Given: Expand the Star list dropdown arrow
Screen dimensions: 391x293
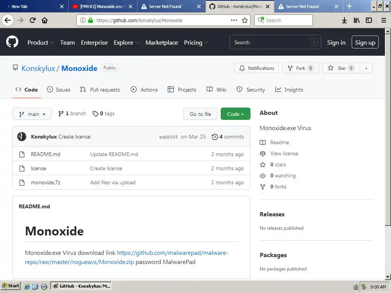Looking at the screenshot, I should pyautogui.click(x=366, y=68).
